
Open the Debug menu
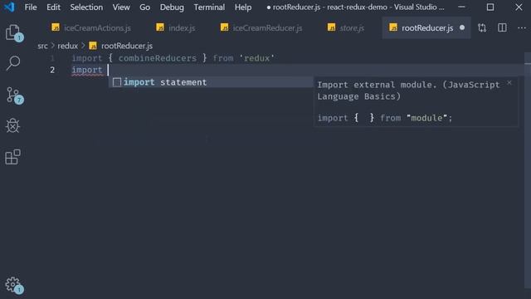pyautogui.click(x=172, y=7)
